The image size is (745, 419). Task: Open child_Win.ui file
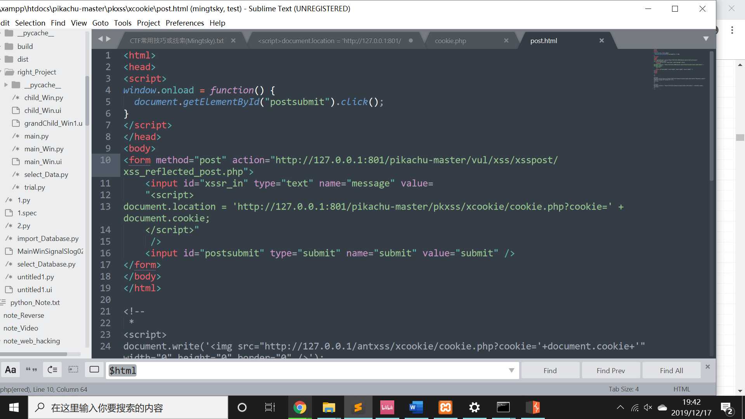click(43, 110)
